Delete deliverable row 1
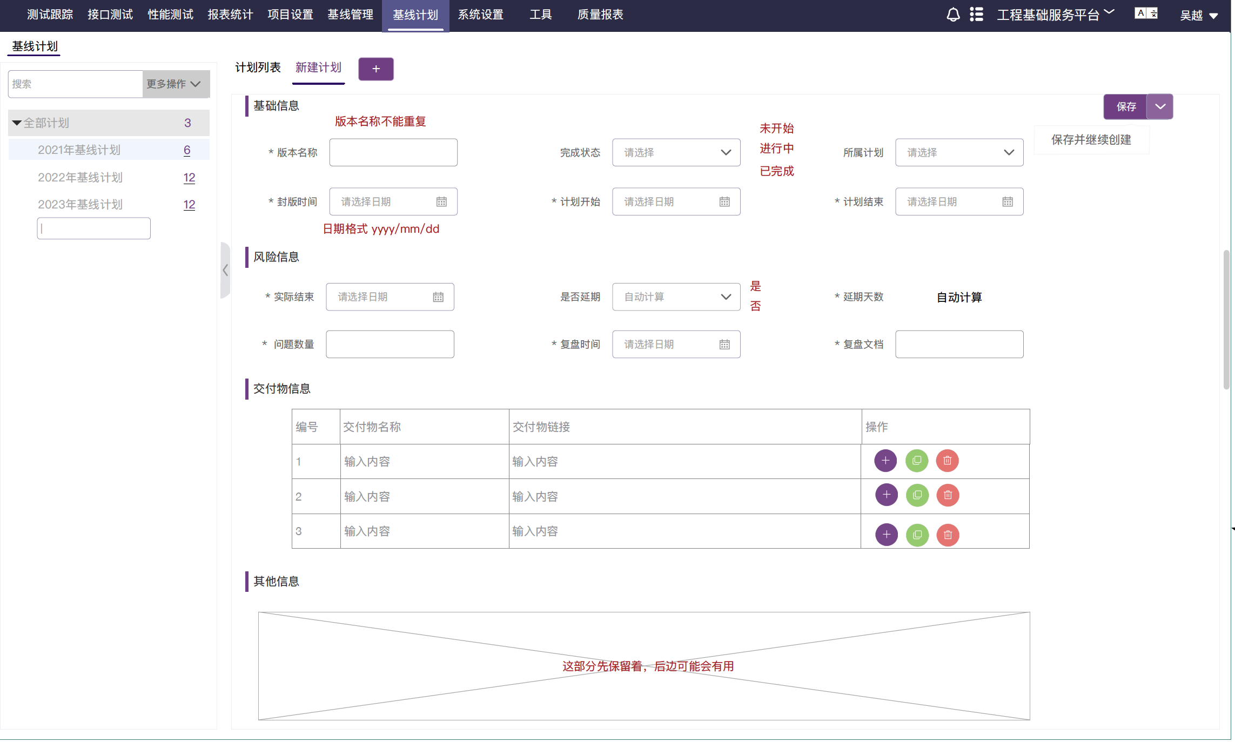 [x=947, y=461]
